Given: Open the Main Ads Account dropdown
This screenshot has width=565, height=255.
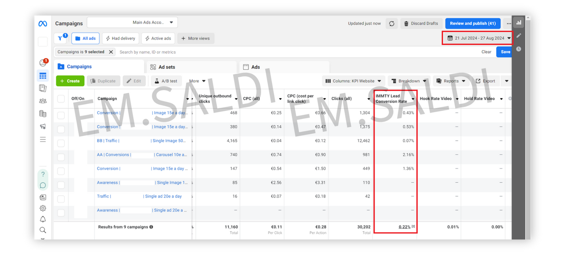Looking at the screenshot, I should click(132, 22).
